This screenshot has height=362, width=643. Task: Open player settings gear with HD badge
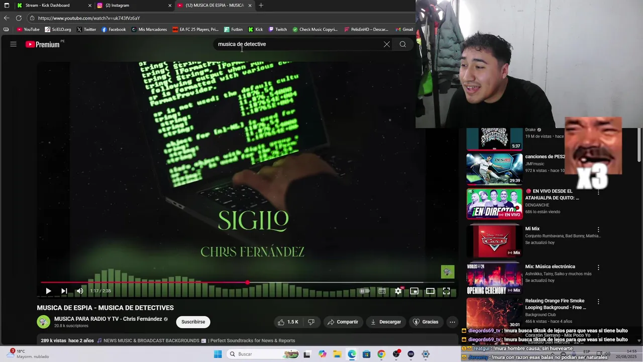pyautogui.click(x=398, y=291)
